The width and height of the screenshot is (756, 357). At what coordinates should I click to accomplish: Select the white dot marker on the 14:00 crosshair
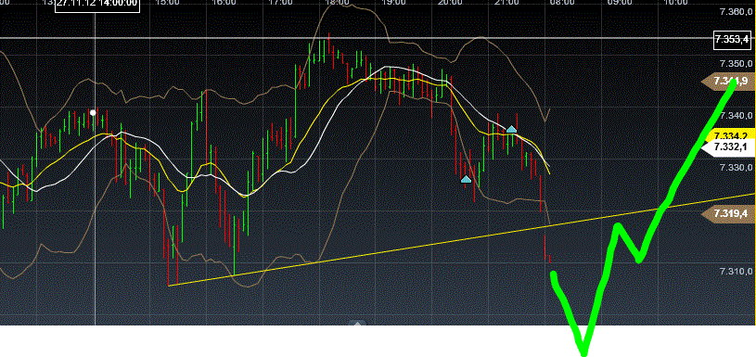[94, 113]
